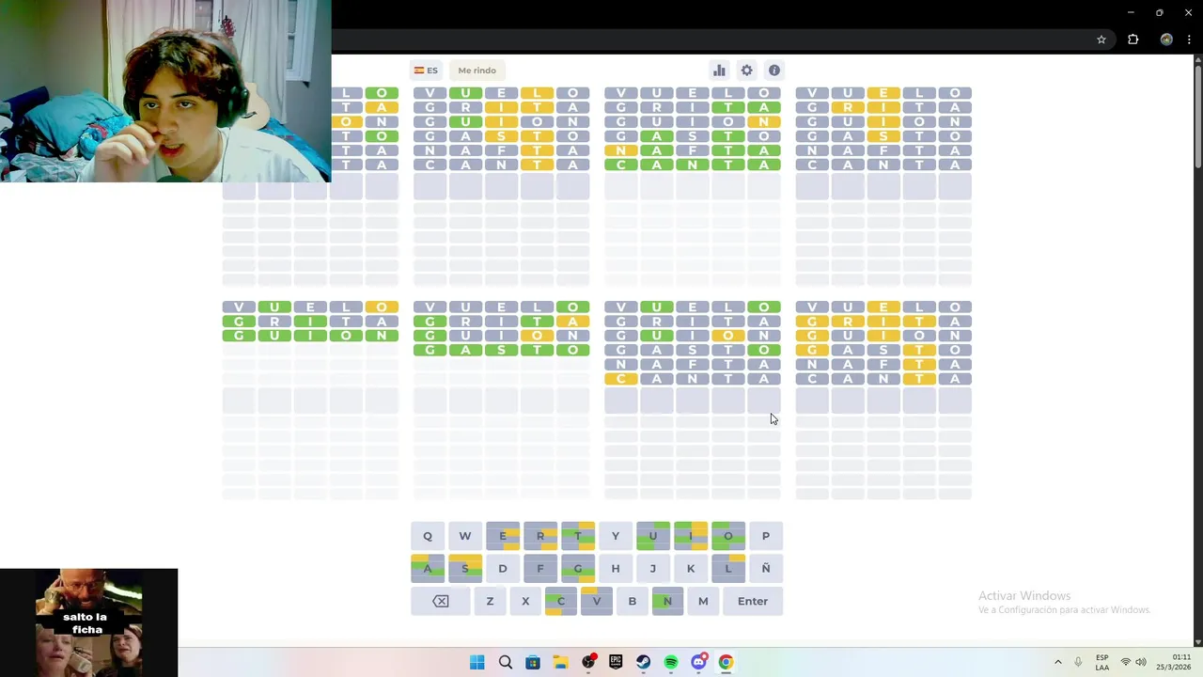Tap the M key on the keyboard
Image resolution: width=1203 pixels, height=677 pixels.
click(703, 601)
